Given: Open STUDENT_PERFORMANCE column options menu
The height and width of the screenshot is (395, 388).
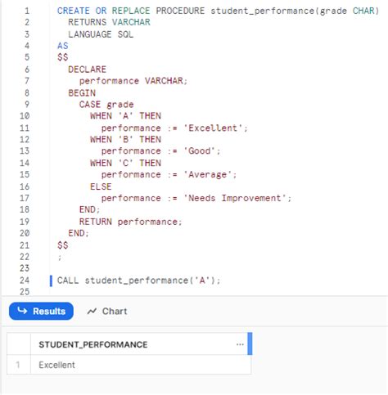Looking at the screenshot, I should (x=240, y=344).
